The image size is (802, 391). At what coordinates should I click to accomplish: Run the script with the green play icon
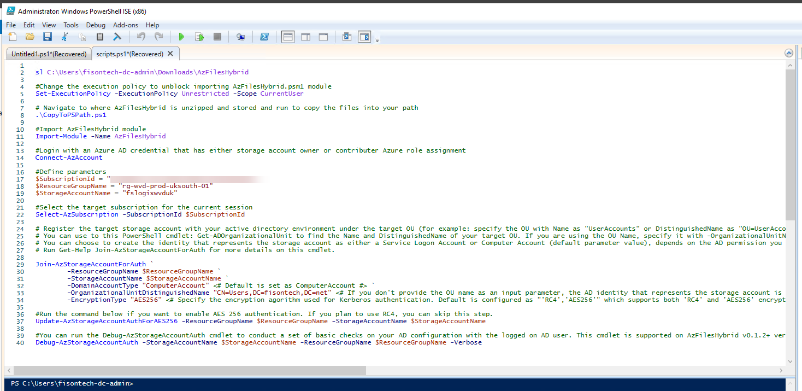click(x=182, y=37)
